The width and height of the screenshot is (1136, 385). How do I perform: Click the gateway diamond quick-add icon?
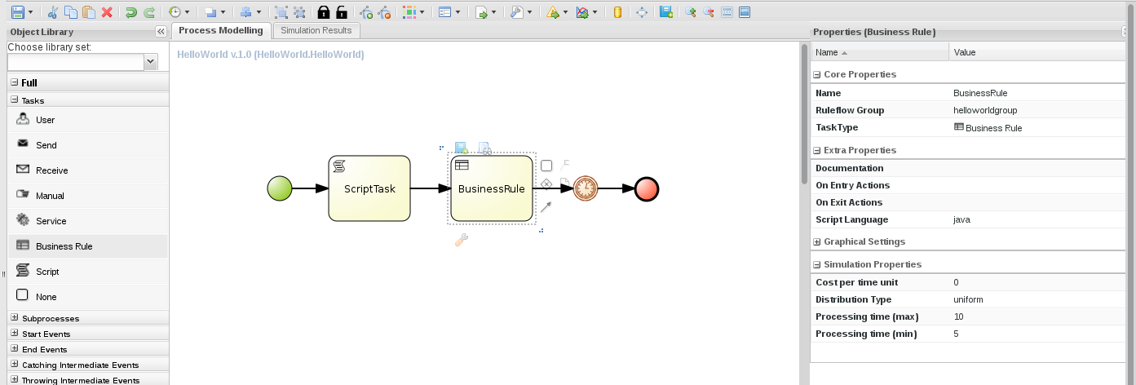click(546, 184)
